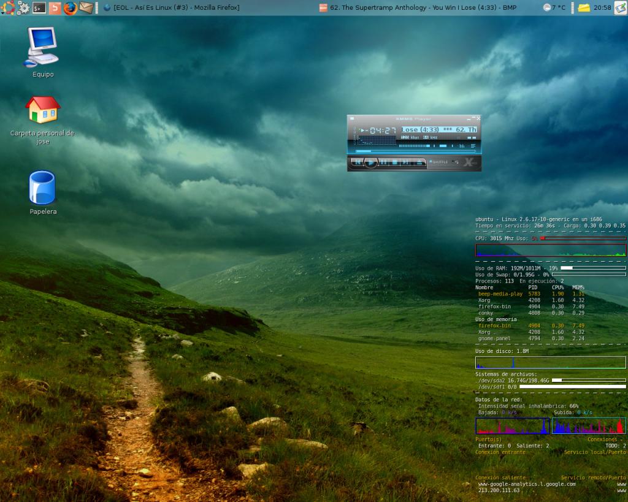Click the player's spectrum visualization area
This screenshot has height=502, width=628.
[377, 140]
